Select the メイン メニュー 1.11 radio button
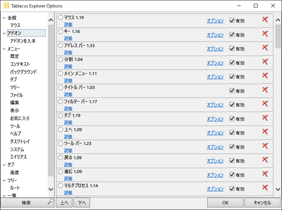The width and height of the screenshot is (282, 210). click(61, 74)
